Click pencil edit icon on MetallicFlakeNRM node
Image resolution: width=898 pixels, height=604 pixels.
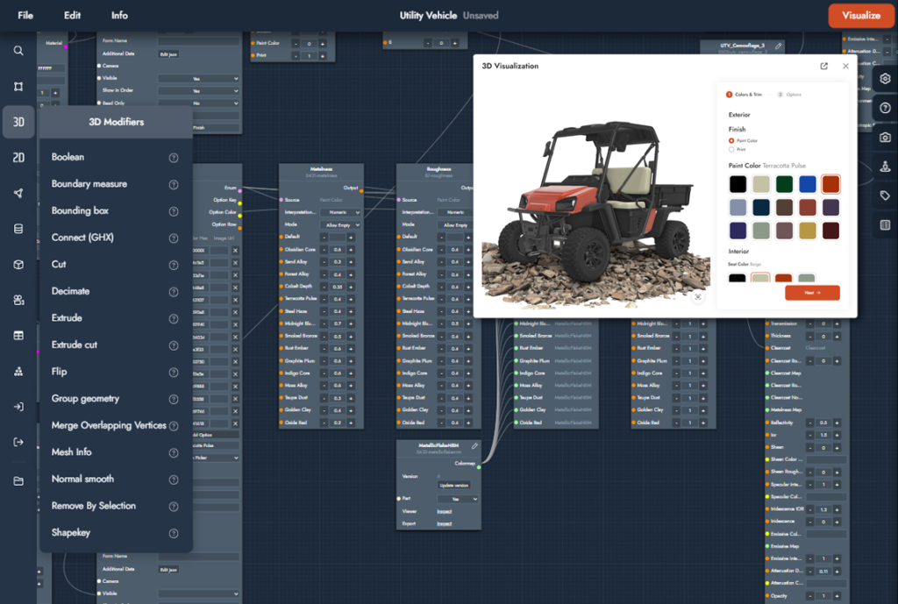[474, 446]
